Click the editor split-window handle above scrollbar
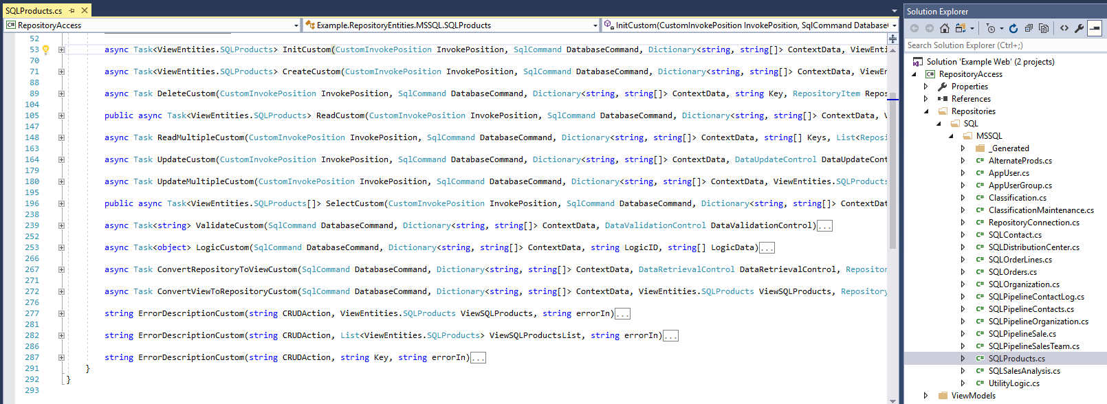The height and width of the screenshot is (404, 1107). point(892,39)
